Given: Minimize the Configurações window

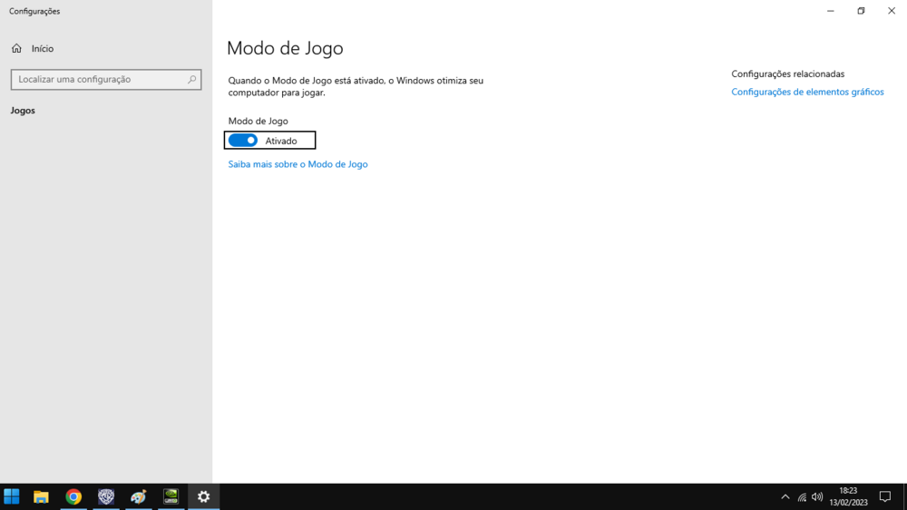Looking at the screenshot, I should click(x=831, y=11).
